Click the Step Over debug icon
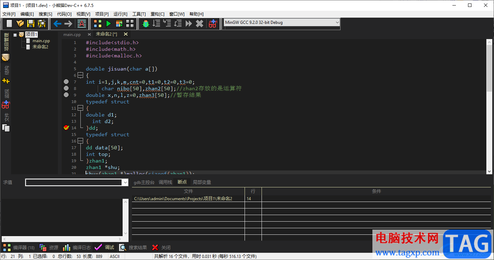 coord(157,24)
